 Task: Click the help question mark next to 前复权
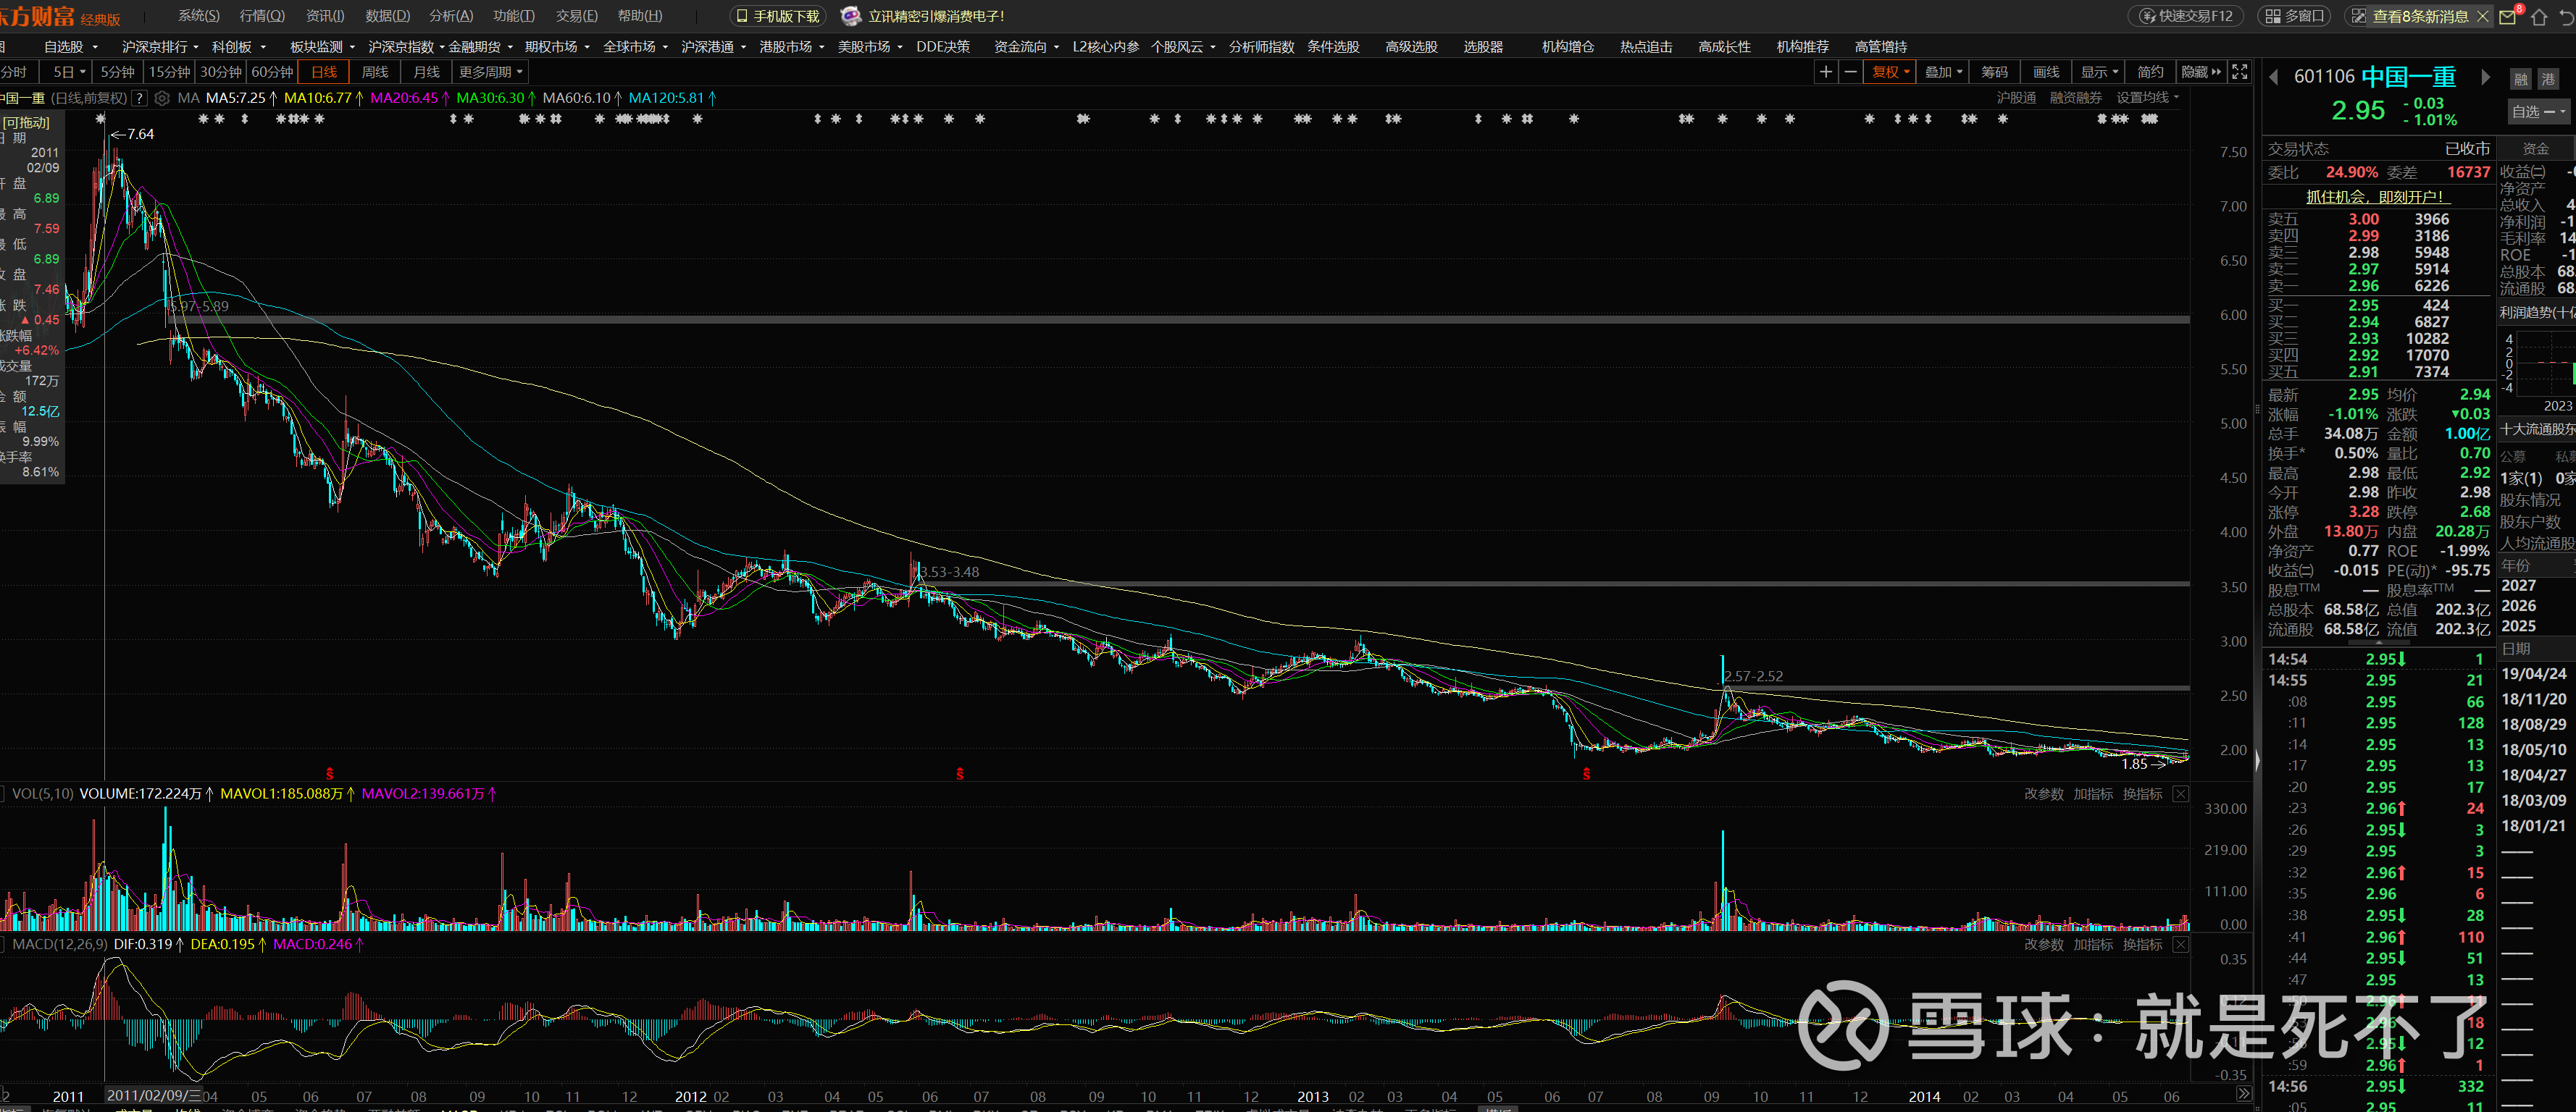click(140, 98)
